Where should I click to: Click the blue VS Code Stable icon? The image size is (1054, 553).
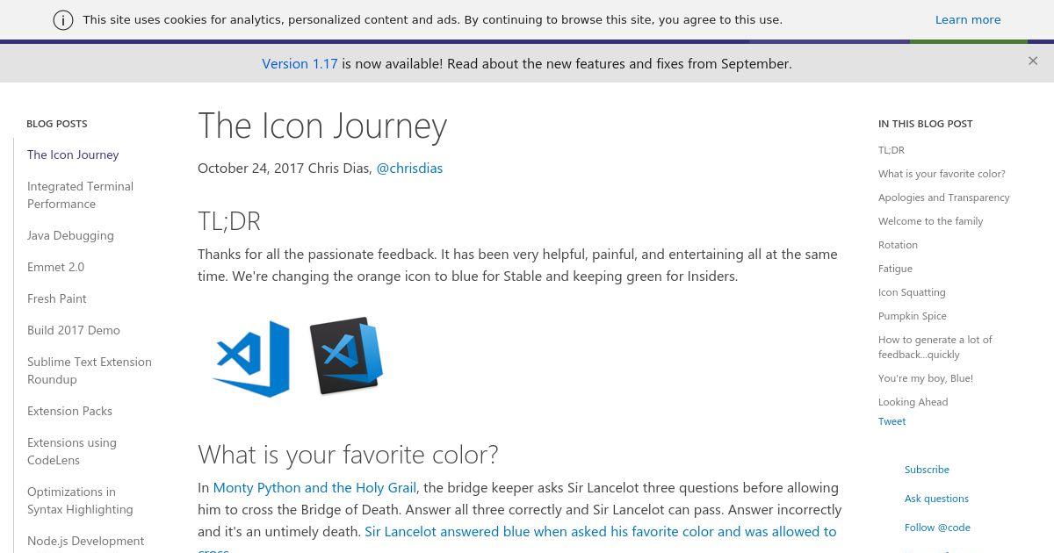251,358
